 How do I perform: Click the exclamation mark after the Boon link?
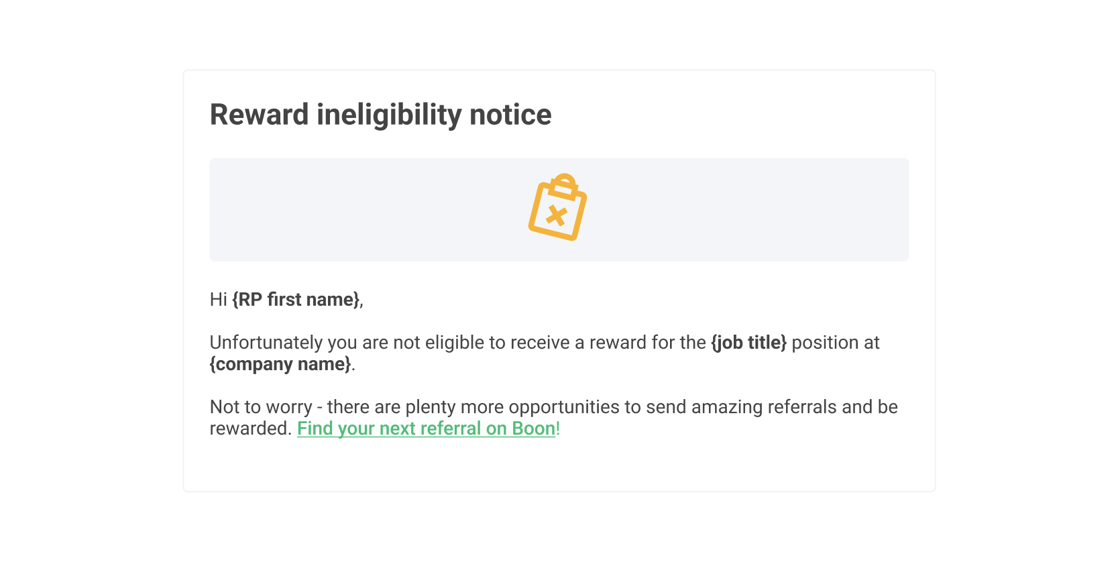point(558,429)
